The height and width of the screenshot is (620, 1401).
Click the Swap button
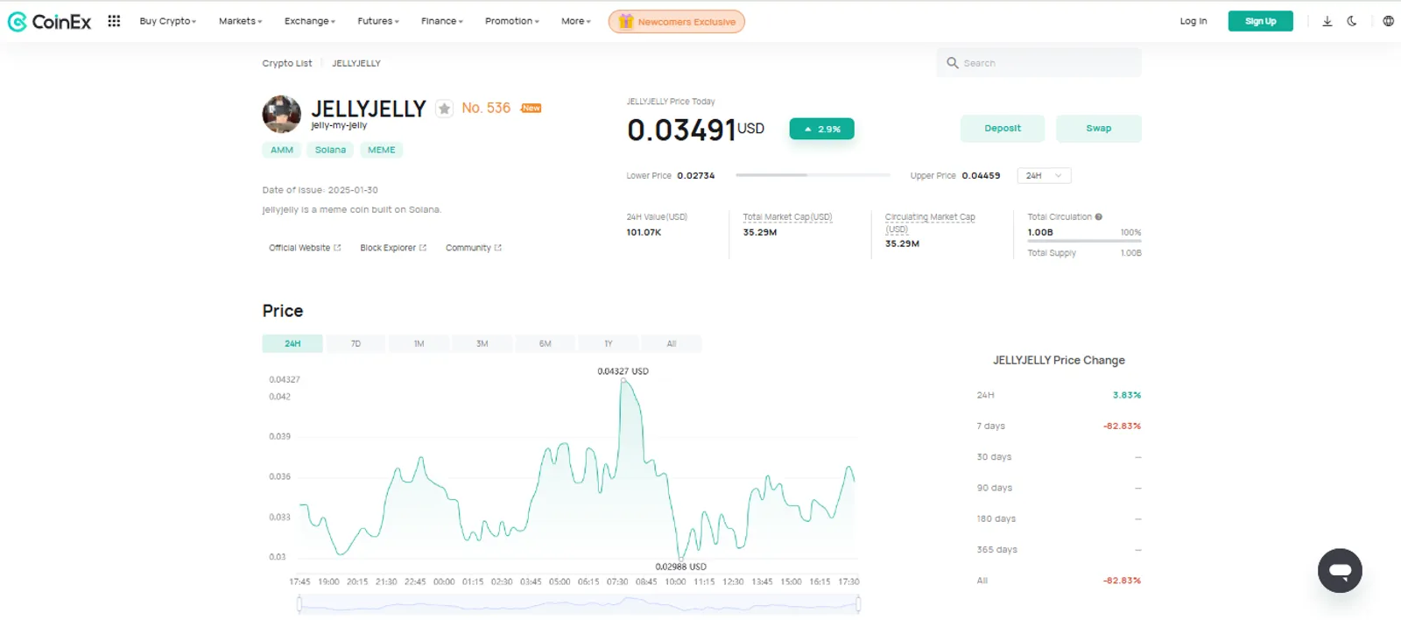coord(1099,128)
